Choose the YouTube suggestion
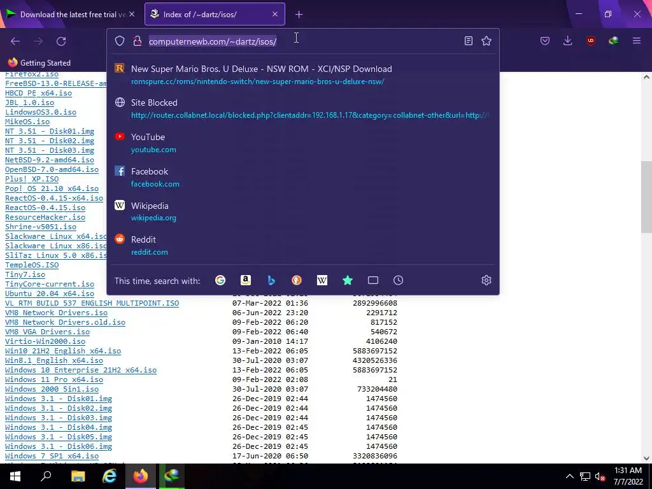The width and height of the screenshot is (652, 489). pyautogui.click(x=302, y=143)
